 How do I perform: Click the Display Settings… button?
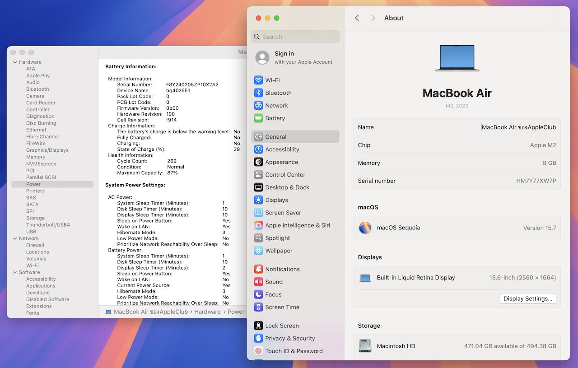tap(528, 299)
